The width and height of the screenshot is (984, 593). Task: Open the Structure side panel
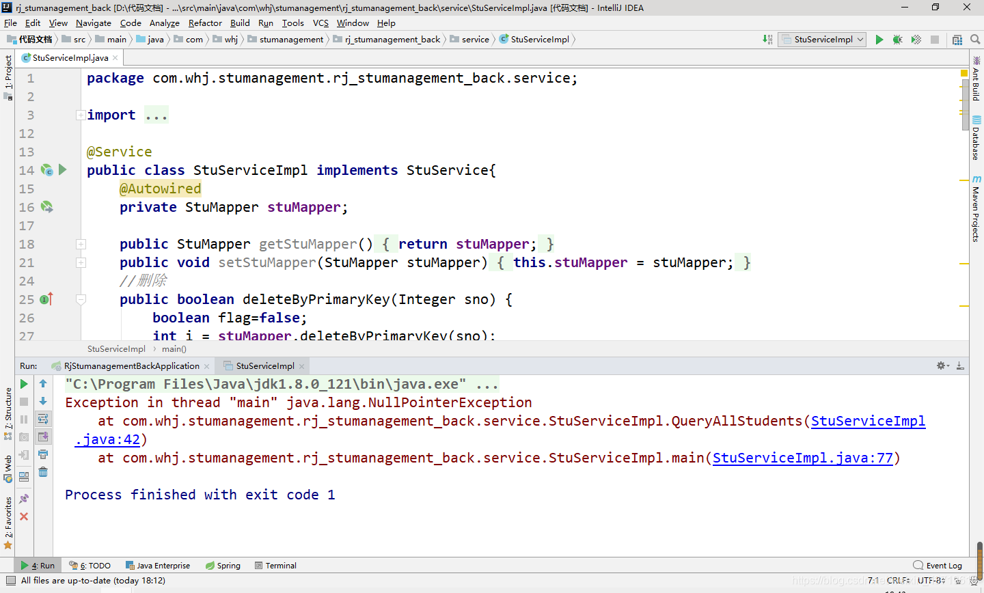tap(8, 413)
